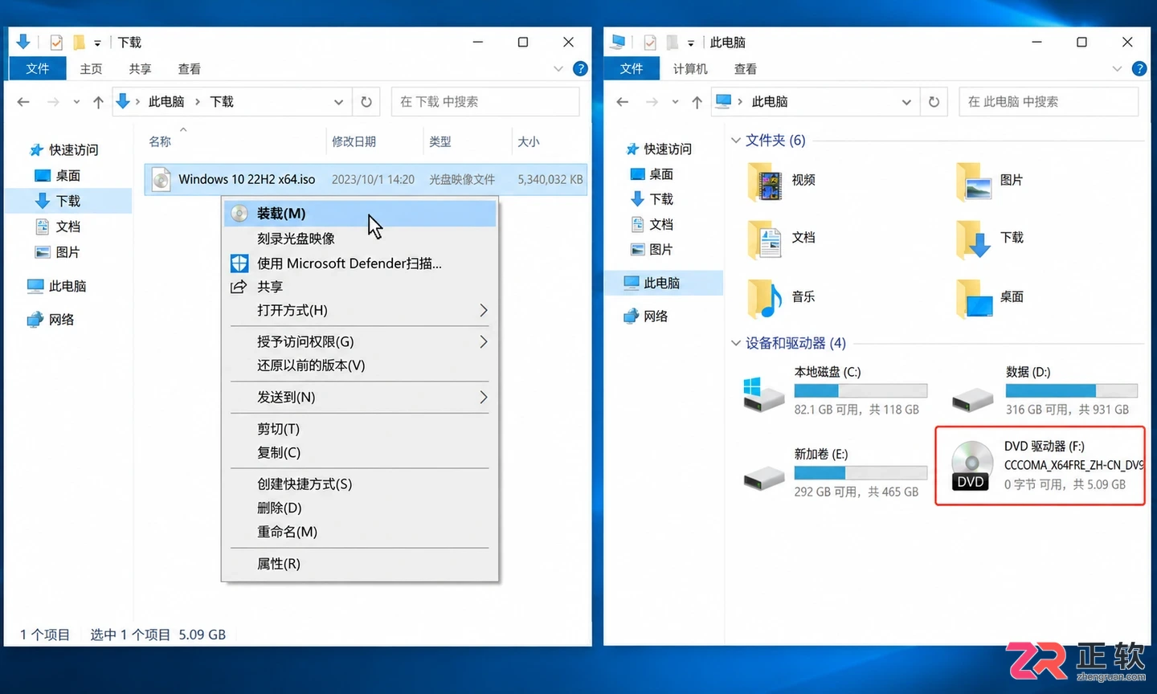Open the 发送到(N) submenu
Image resolution: width=1157 pixels, height=694 pixels.
point(360,398)
